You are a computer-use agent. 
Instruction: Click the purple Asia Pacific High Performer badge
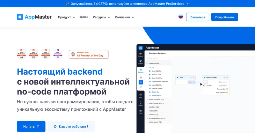point(58,54)
